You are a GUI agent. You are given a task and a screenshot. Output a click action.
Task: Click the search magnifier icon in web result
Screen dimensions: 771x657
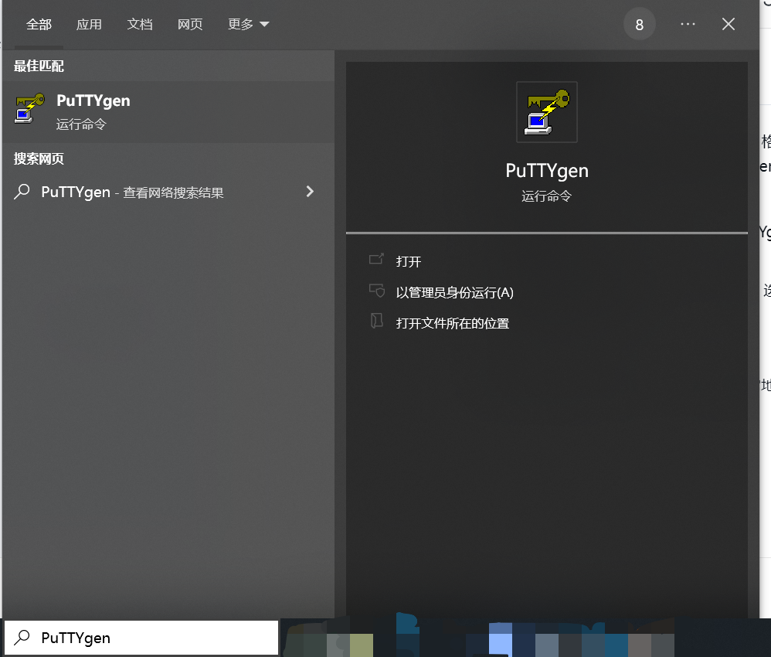[x=22, y=192]
